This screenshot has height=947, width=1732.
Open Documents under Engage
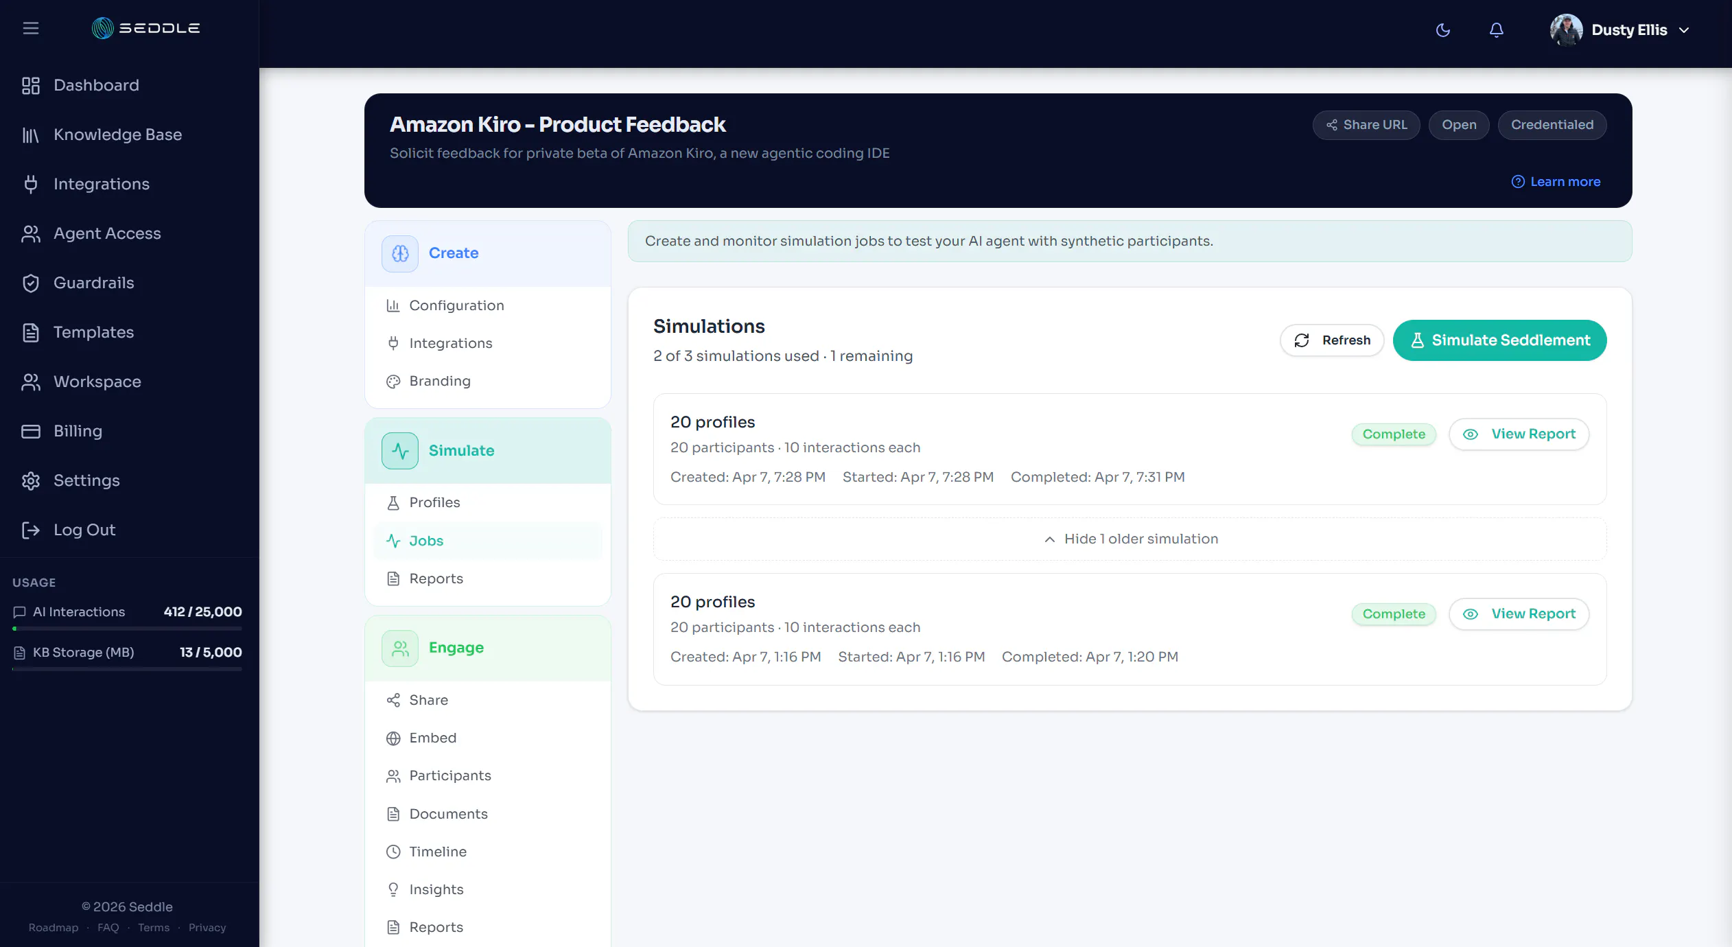[488, 814]
